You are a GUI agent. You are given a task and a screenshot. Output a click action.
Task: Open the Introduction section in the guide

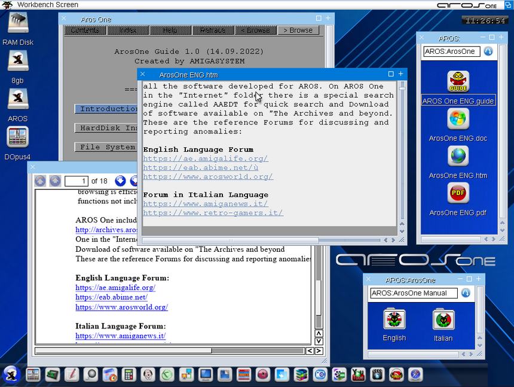click(108, 109)
